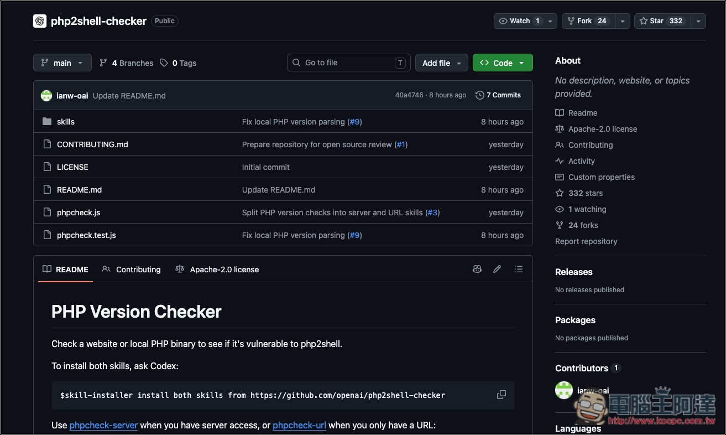
Task: Watch the repository
Action: pos(520,21)
